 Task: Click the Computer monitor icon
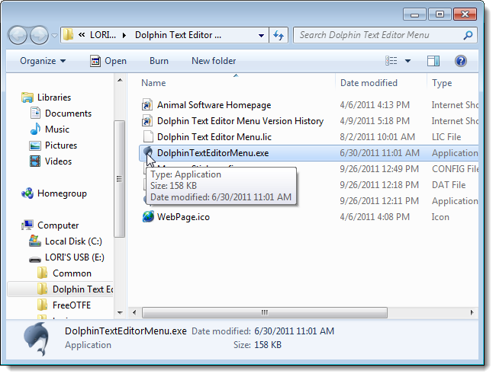point(27,225)
